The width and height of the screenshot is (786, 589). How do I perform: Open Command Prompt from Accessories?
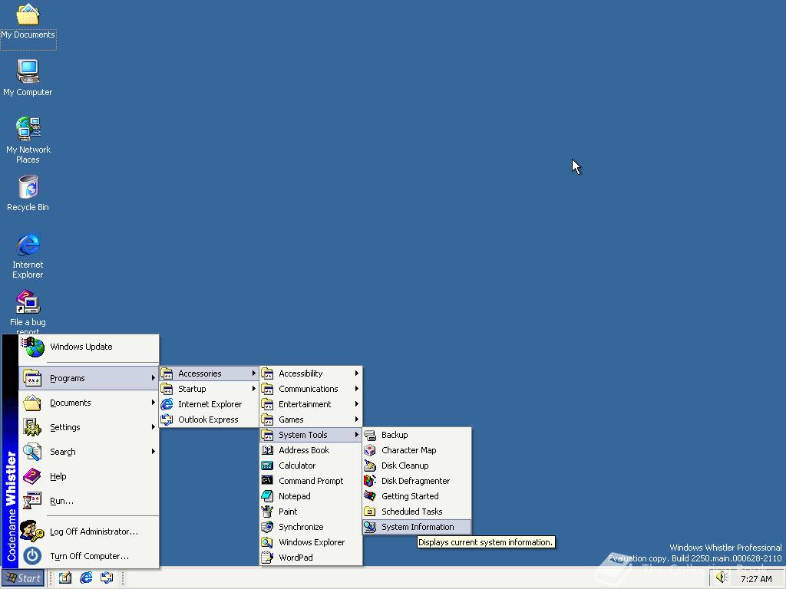pos(311,481)
